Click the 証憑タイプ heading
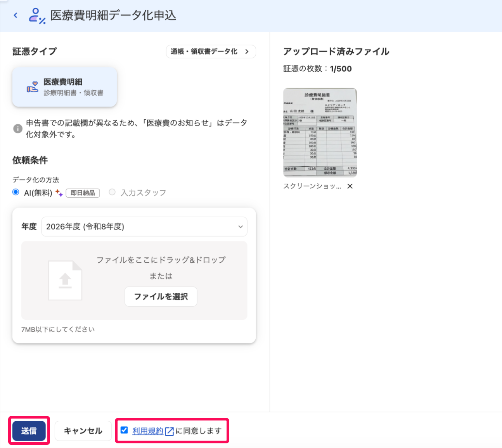 [x=35, y=52]
